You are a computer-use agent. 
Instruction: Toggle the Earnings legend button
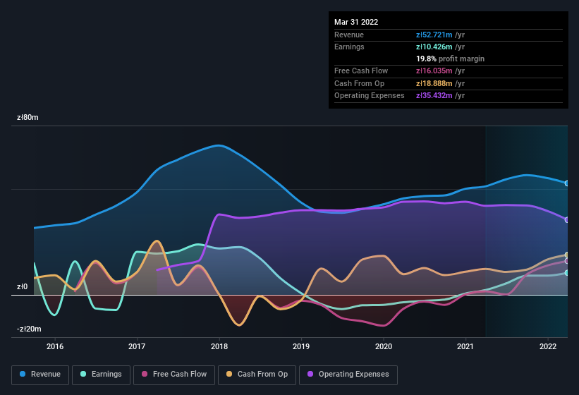(101, 375)
